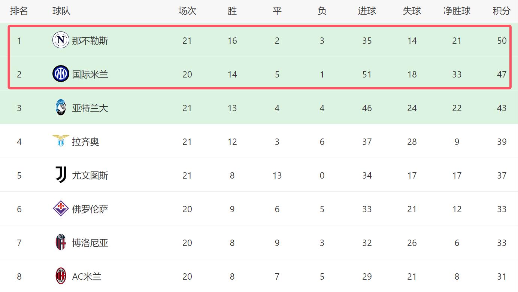Click Inter Milan's 51 goals scored cell

click(x=367, y=74)
